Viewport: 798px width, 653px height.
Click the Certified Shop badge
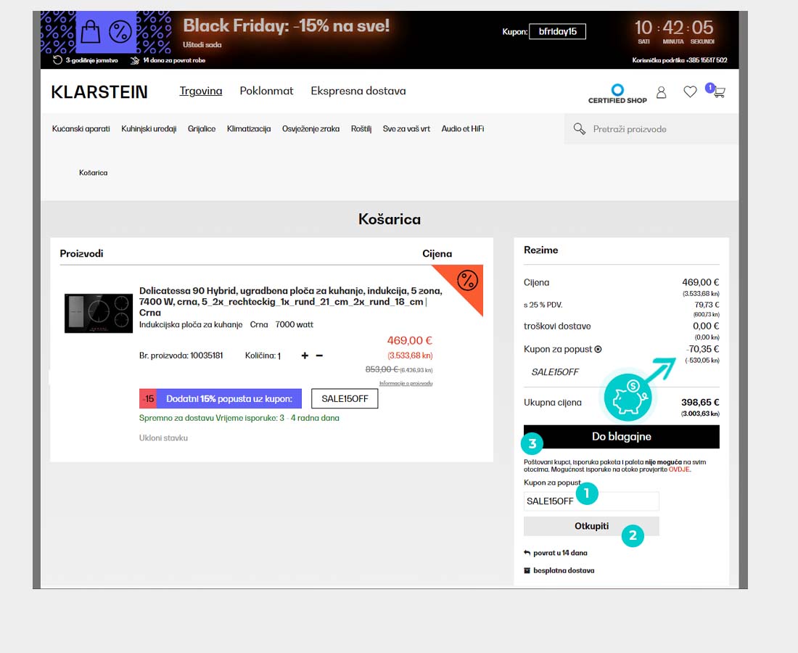[x=617, y=94]
